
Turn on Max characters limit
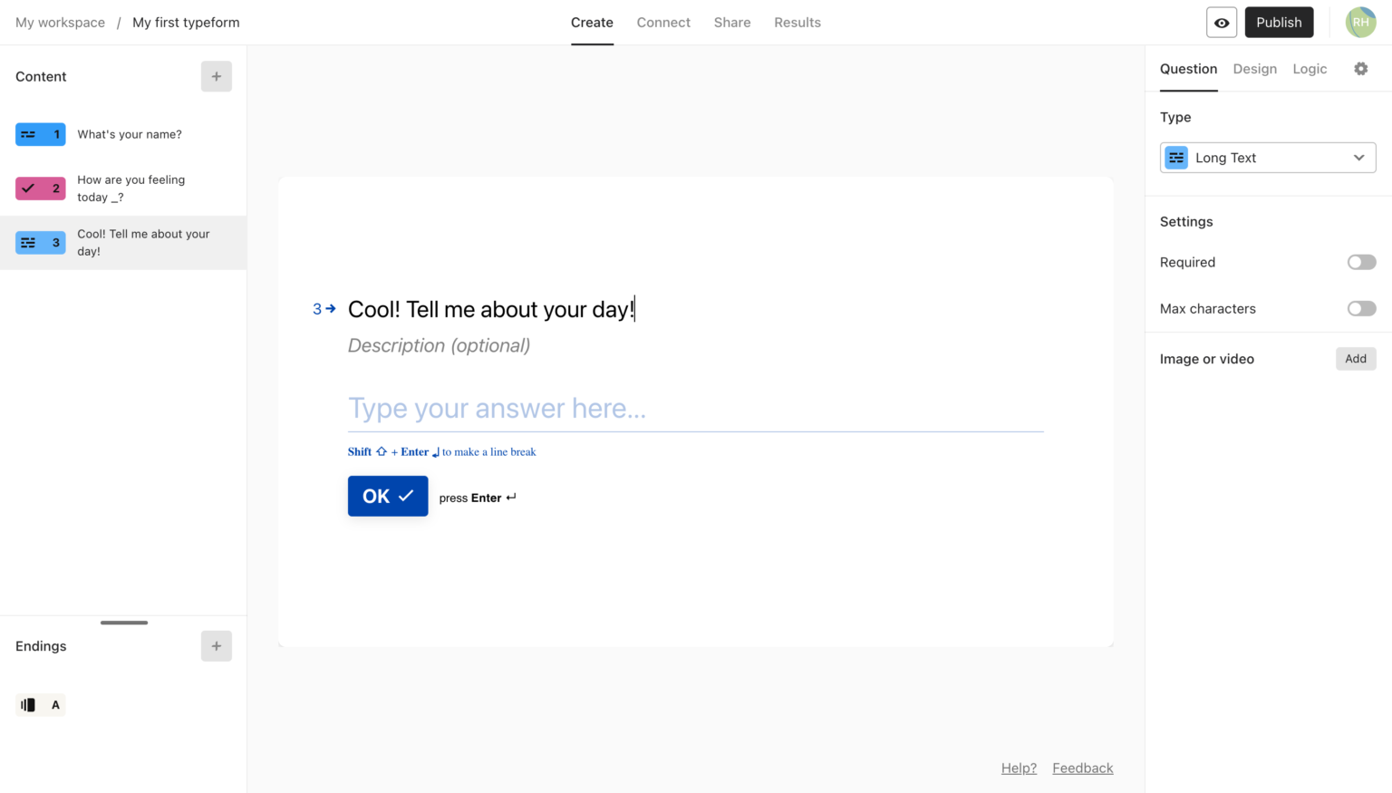coord(1360,308)
